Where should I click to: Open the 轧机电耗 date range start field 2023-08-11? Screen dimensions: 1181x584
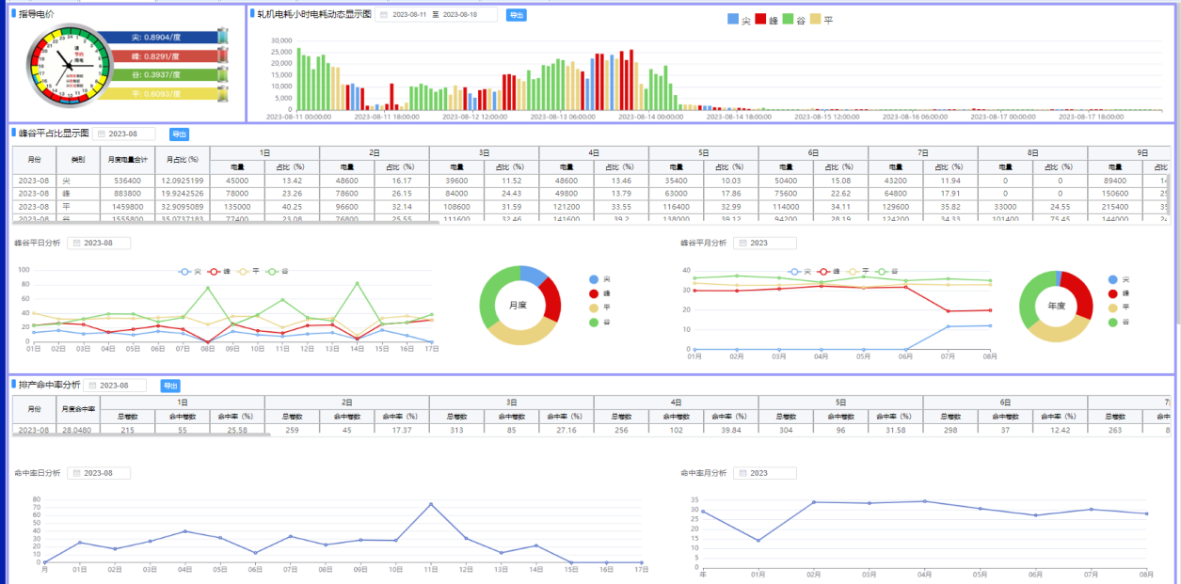pos(409,15)
